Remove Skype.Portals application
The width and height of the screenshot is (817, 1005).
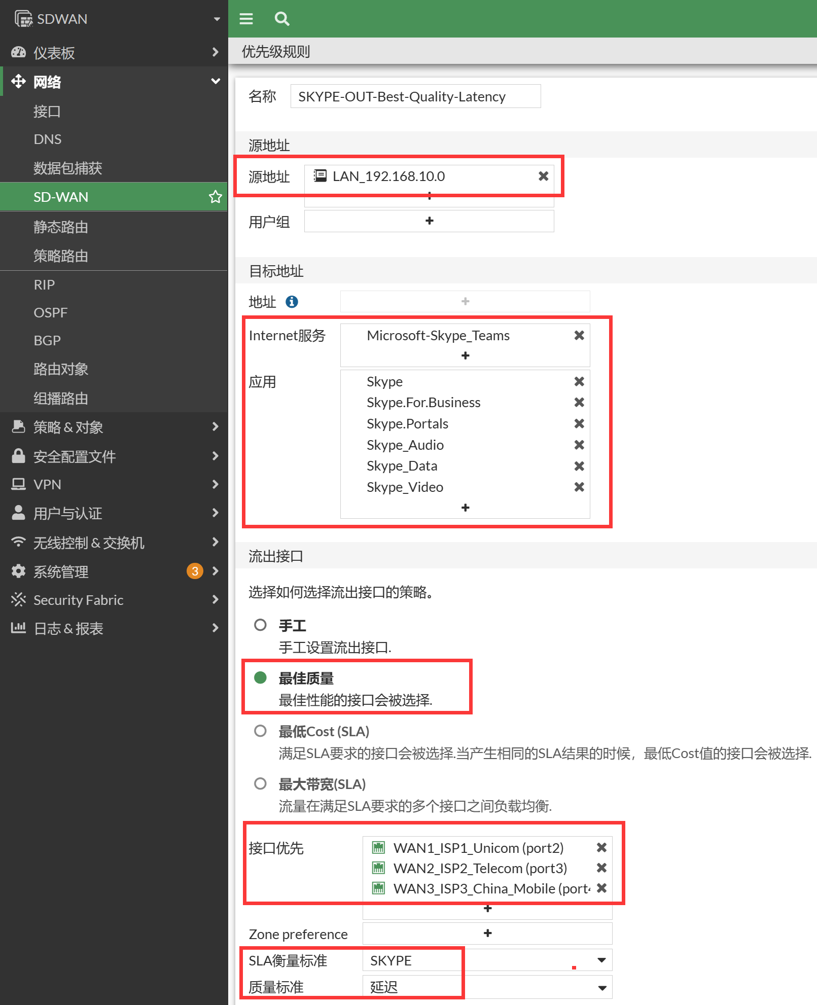coord(579,423)
